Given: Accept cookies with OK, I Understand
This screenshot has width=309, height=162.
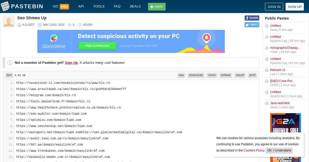Looking at the screenshot, I should [x=279, y=150].
